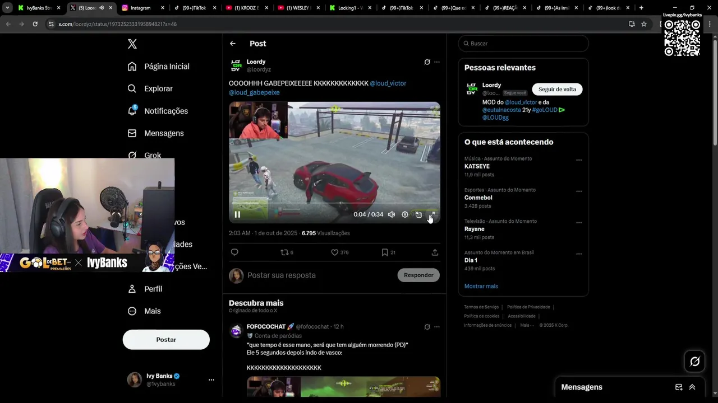The width and height of the screenshot is (718, 403).
Task: Open Ivy Banks account options dots
Action: (x=211, y=379)
